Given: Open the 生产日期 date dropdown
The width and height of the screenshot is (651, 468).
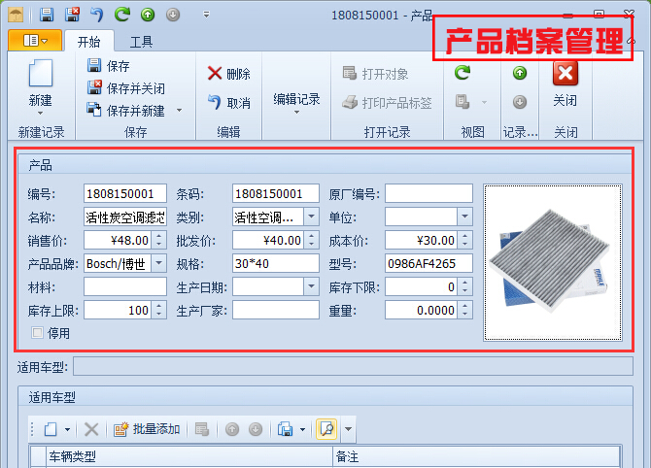Looking at the screenshot, I should tap(311, 286).
